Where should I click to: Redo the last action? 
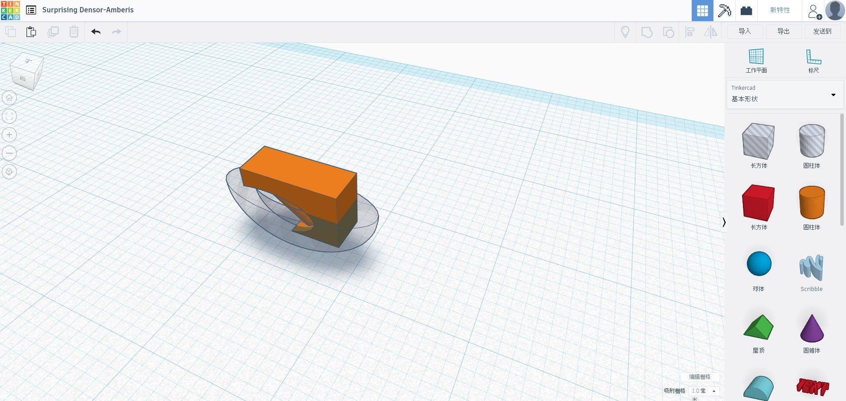click(x=116, y=32)
